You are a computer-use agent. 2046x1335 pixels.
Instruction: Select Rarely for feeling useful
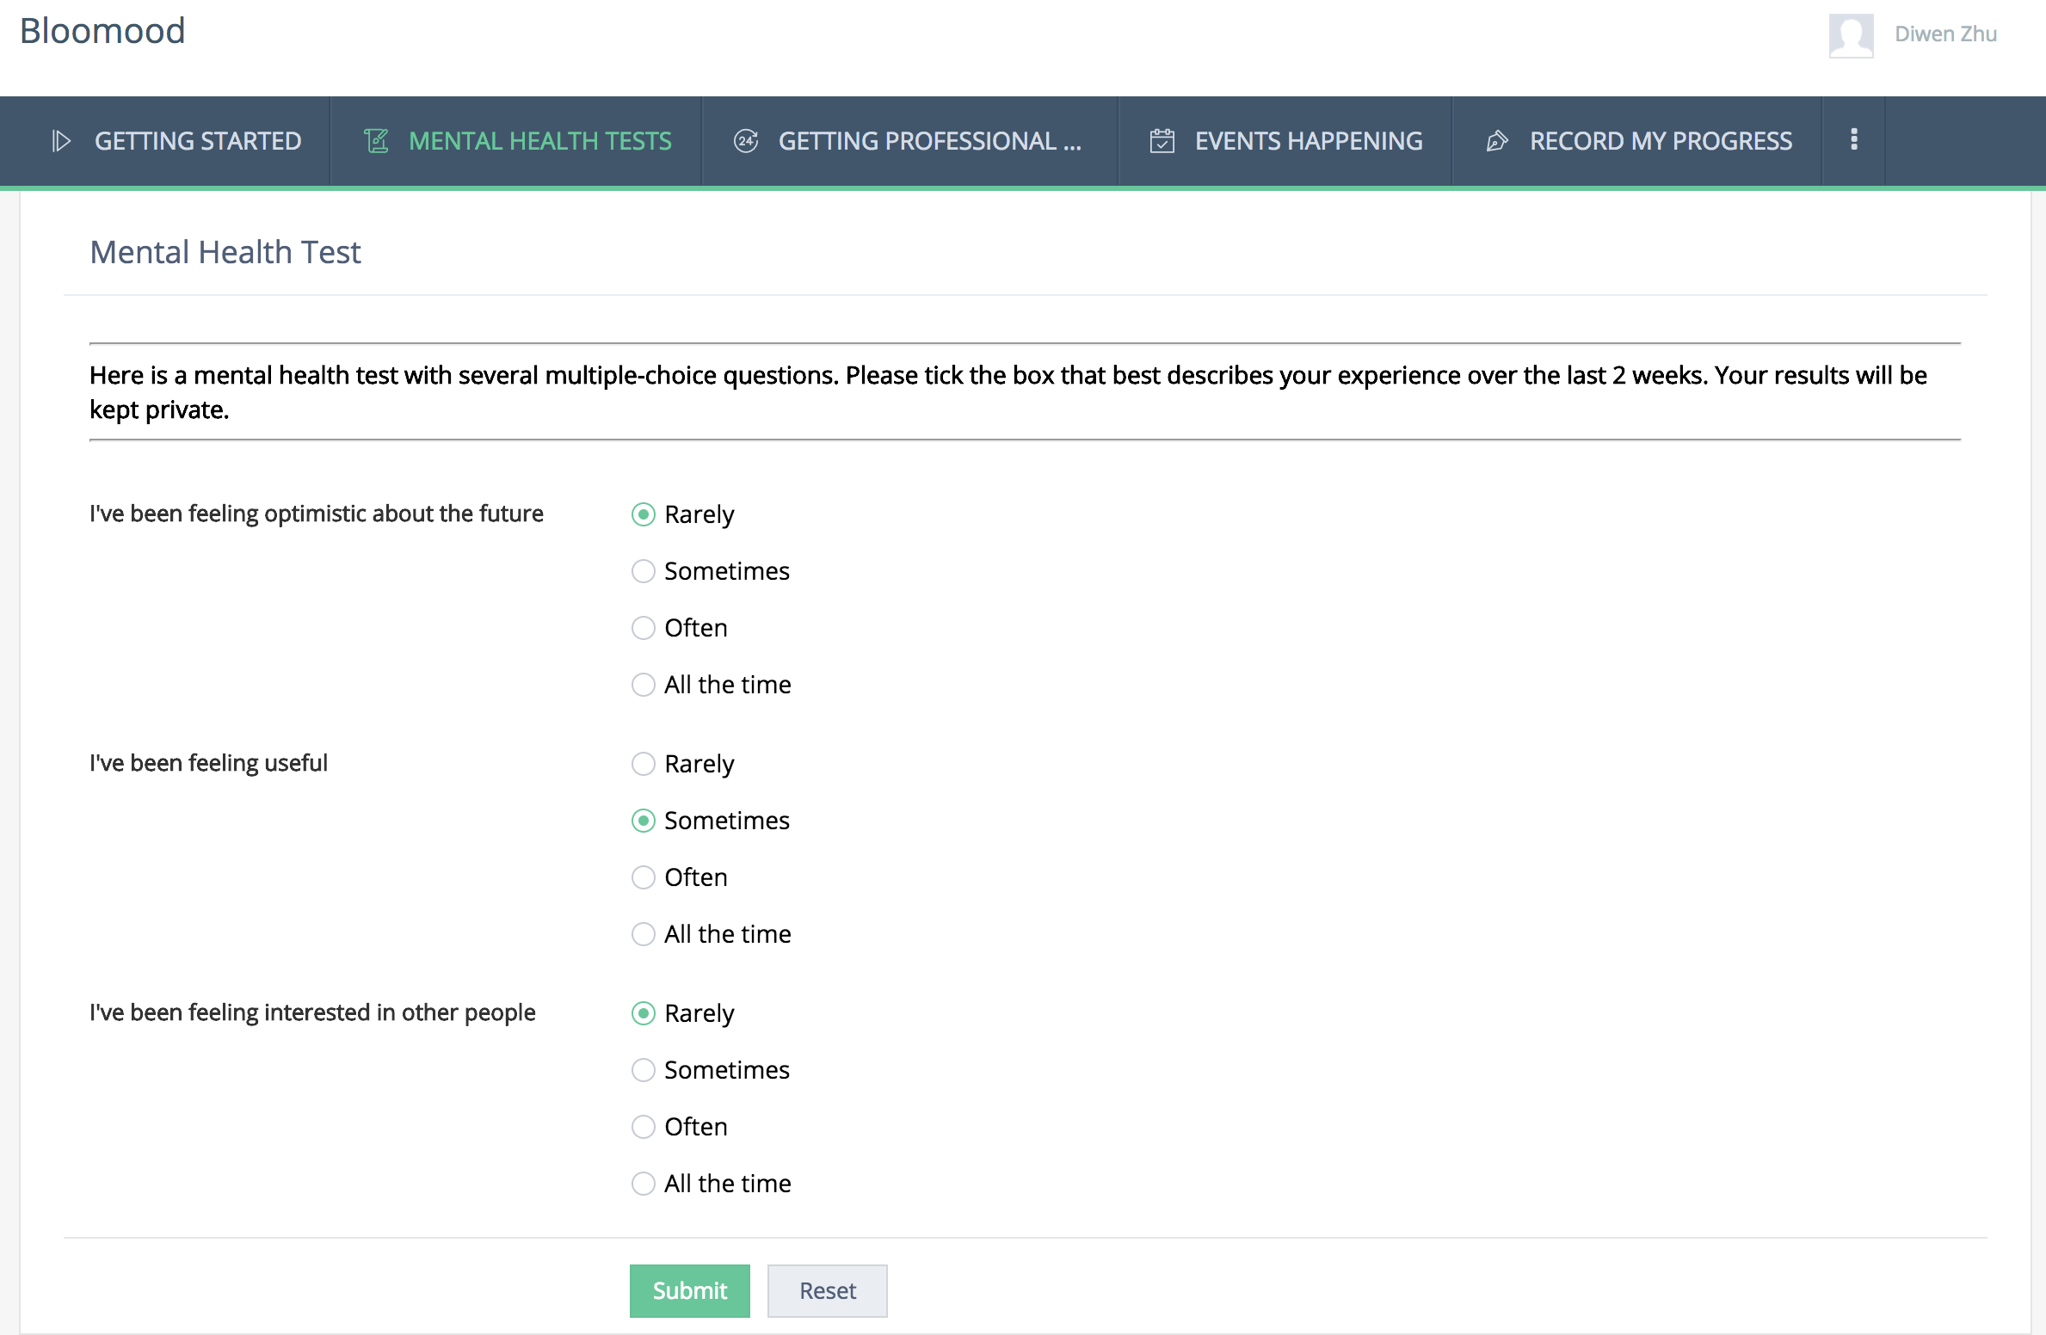(x=644, y=764)
